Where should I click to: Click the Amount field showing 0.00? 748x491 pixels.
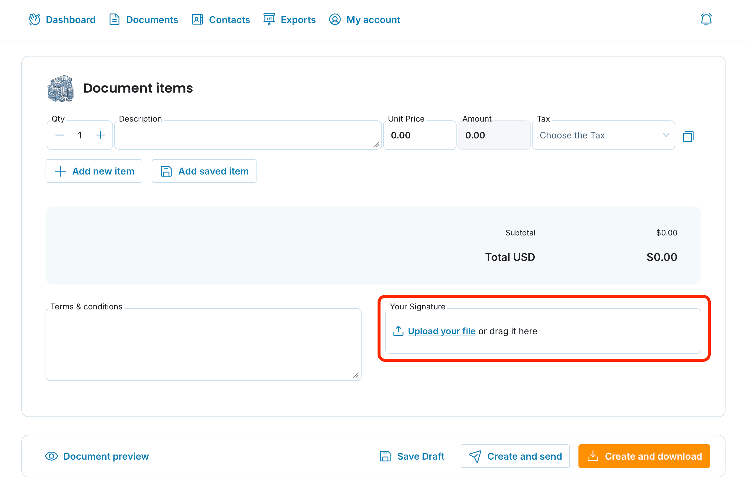click(494, 135)
